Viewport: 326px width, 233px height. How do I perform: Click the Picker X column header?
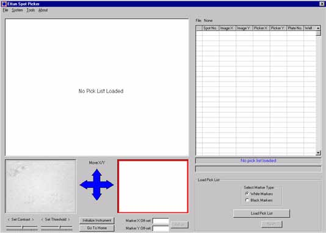click(261, 28)
